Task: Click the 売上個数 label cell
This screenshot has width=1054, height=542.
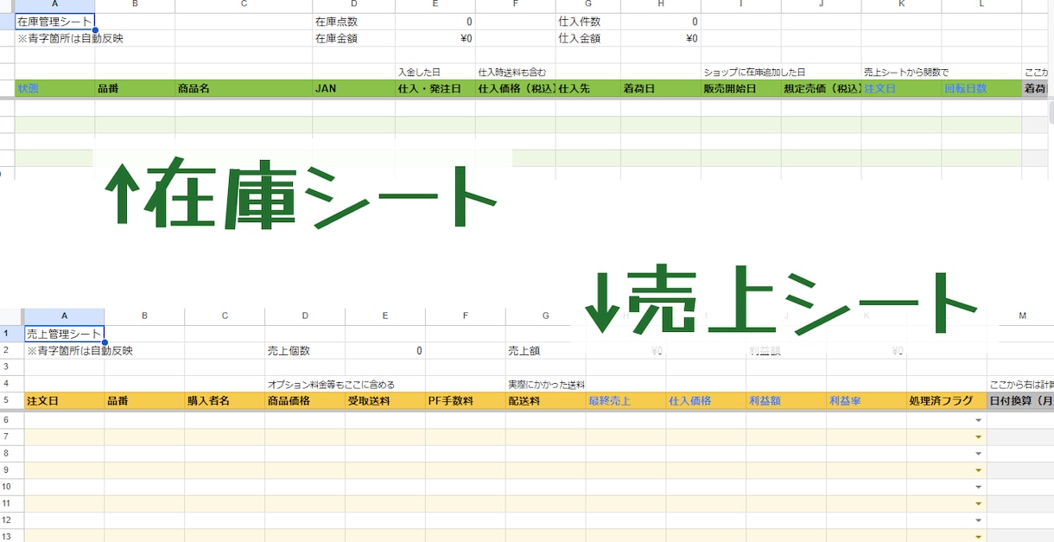Action: click(x=305, y=350)
